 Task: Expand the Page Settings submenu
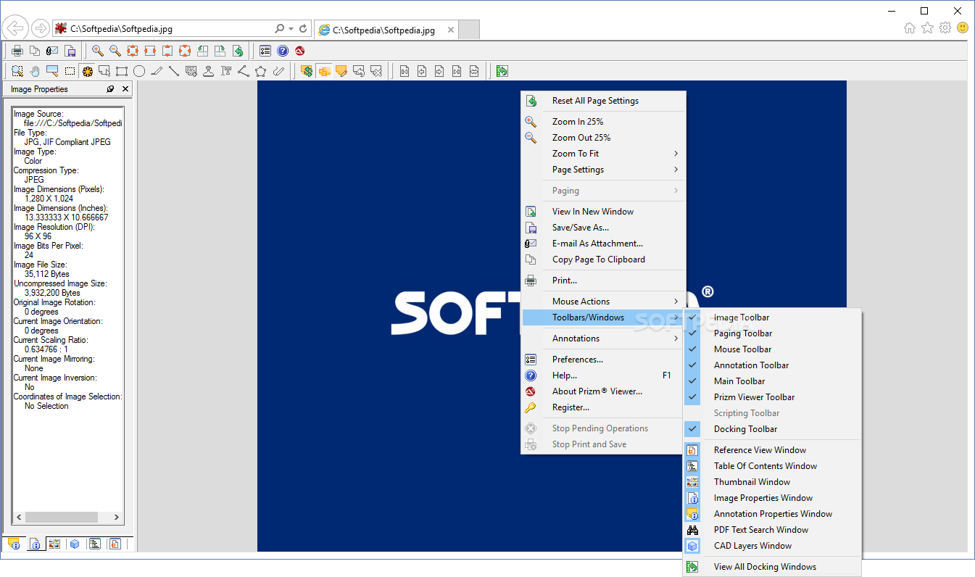[603, 170]
